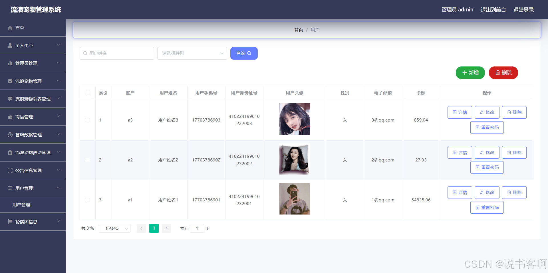Viewport: 548px width, 273px height.
Task: Open the 请选择性别 gender dropdown
Action: click(x=192, y=53)
